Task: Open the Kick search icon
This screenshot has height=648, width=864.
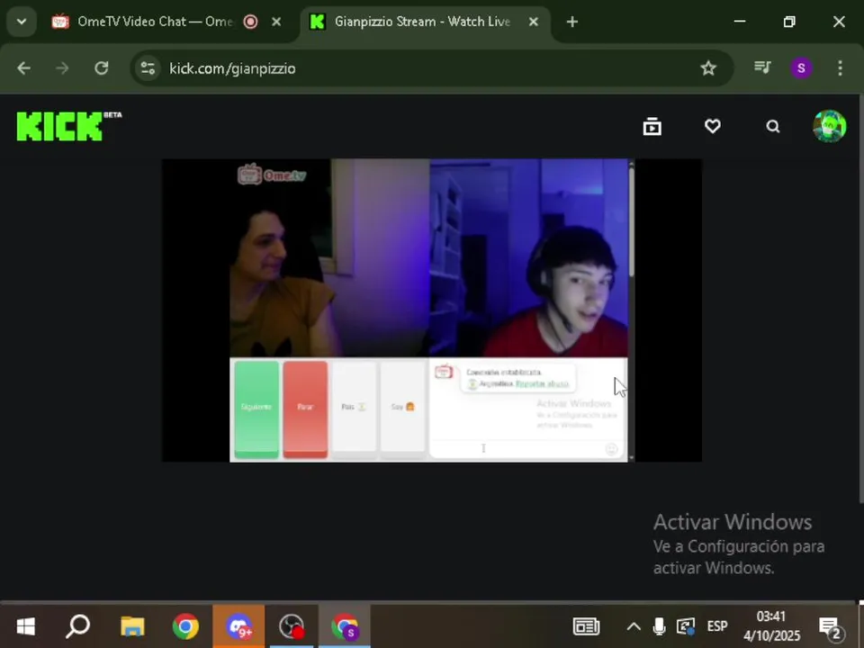Action: pos(773,126)
